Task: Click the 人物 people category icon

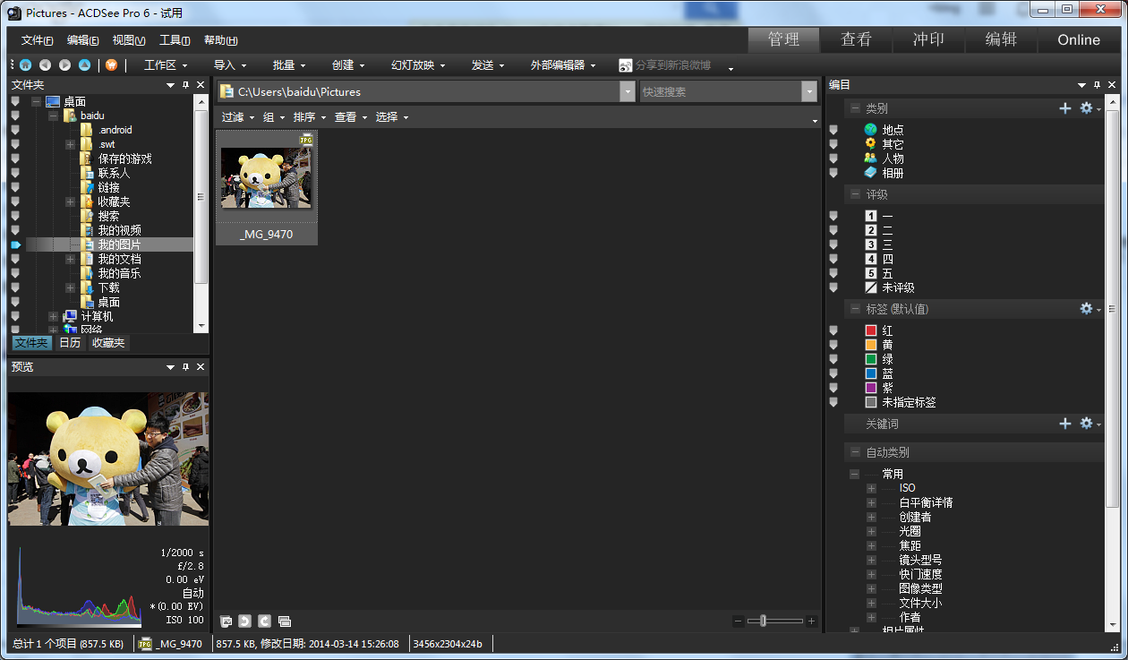Action: point(870,159)
